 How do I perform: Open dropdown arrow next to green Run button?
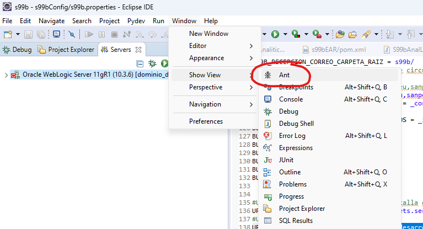click(285, 34)
